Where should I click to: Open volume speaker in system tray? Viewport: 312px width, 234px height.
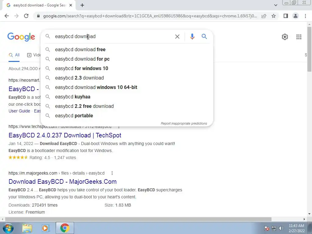click(281, 228)
